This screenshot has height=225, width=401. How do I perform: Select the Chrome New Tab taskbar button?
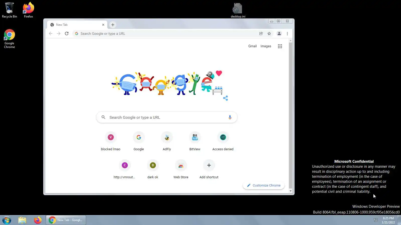coord(66,220)
